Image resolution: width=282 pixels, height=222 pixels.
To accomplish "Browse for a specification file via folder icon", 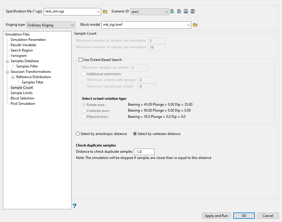I will [105, 12].
